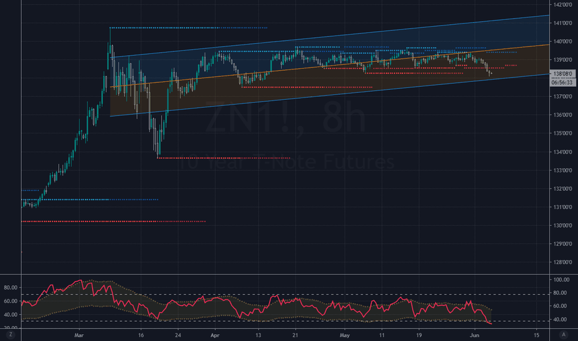Click the May date on time axis

click(x=345, y=335)
